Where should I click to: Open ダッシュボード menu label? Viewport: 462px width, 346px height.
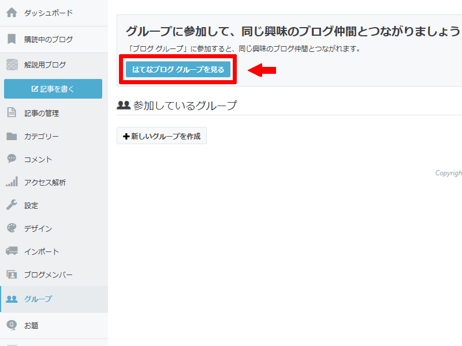[49, 13]
